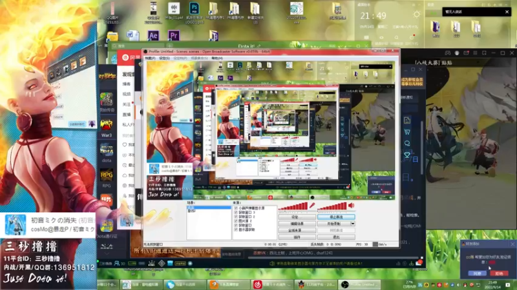Click the download icon in platform bottom bar
This screenshot has height=290, width=517.
click(x=412, y=264)
